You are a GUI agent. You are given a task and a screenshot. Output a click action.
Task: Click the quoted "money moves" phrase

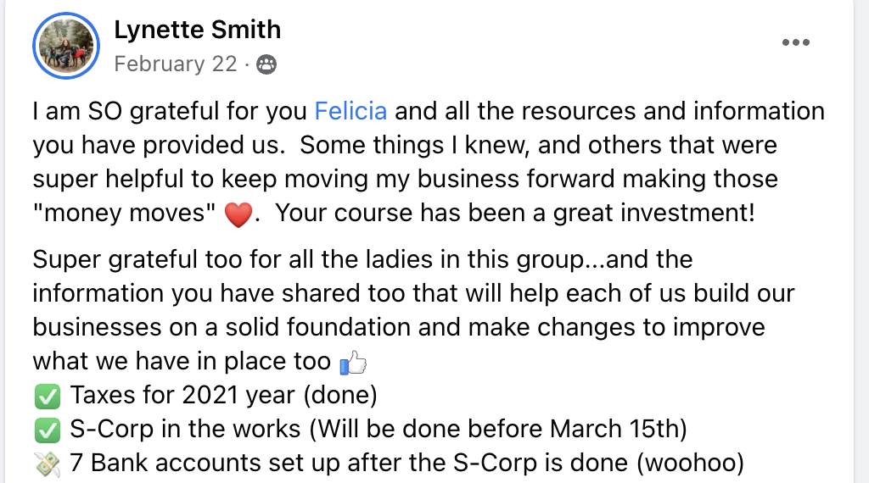point(125,213)
